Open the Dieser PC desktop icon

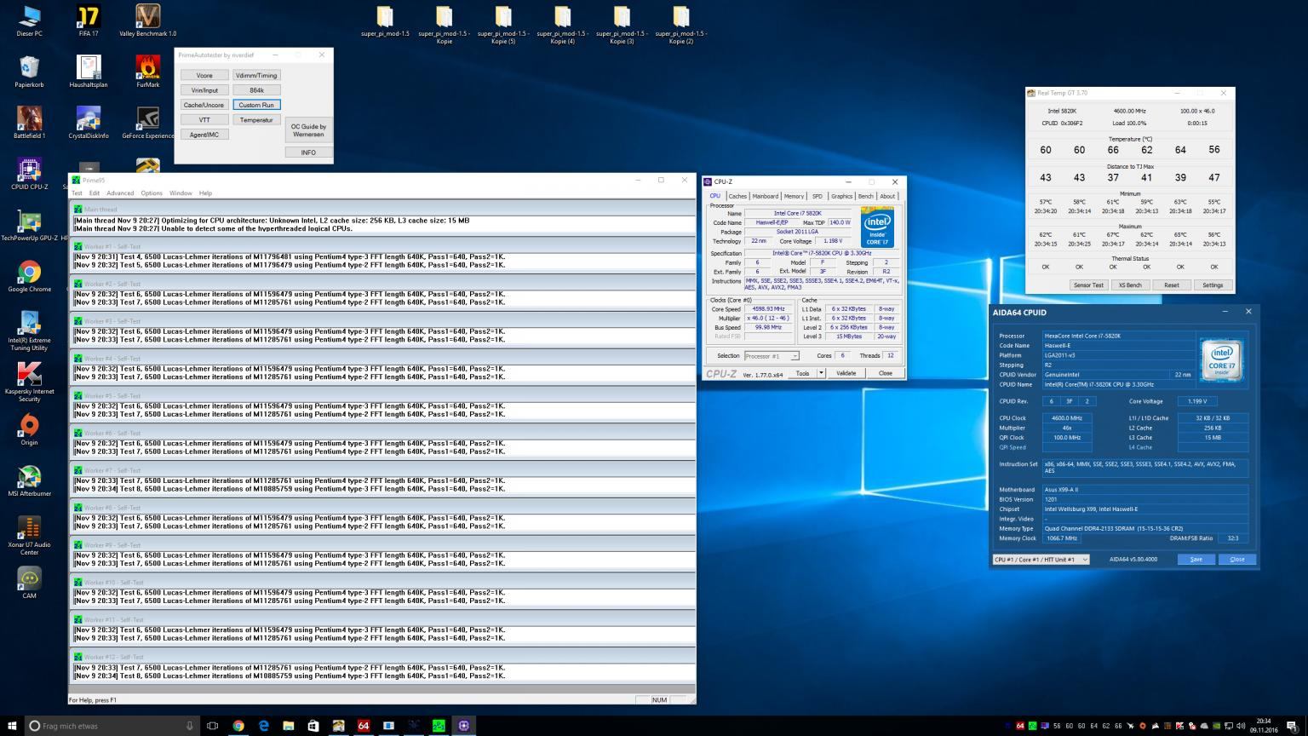tap(29, 20)
